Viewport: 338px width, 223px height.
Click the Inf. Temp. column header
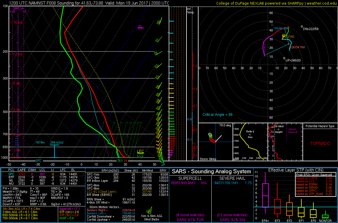tap(191, 11)
